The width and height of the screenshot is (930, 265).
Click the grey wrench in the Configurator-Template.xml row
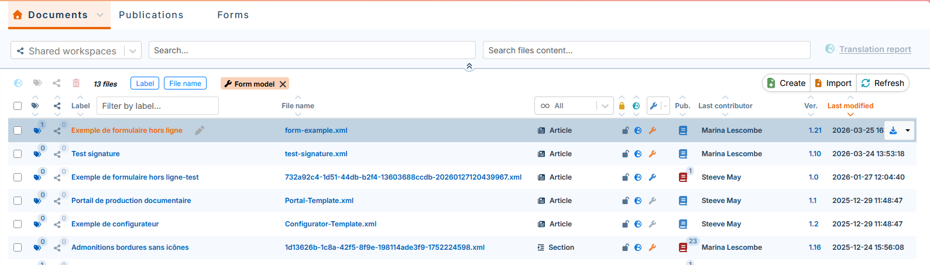click(652, 224)
